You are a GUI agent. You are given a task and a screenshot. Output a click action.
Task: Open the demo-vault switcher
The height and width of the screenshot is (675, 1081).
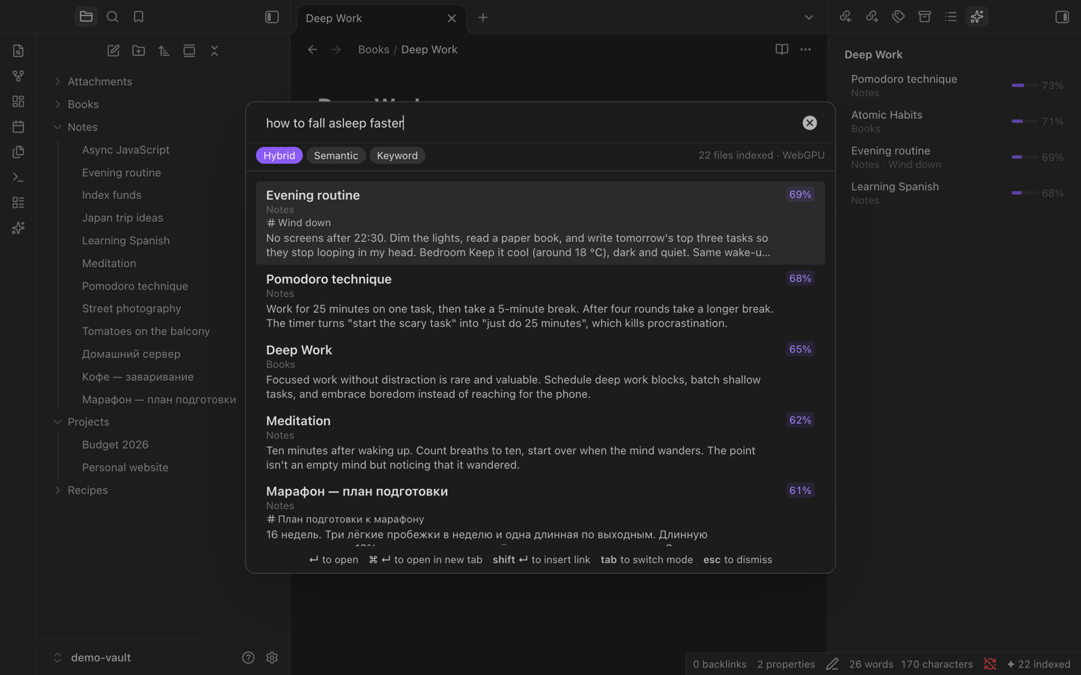(x=92, y=657)
